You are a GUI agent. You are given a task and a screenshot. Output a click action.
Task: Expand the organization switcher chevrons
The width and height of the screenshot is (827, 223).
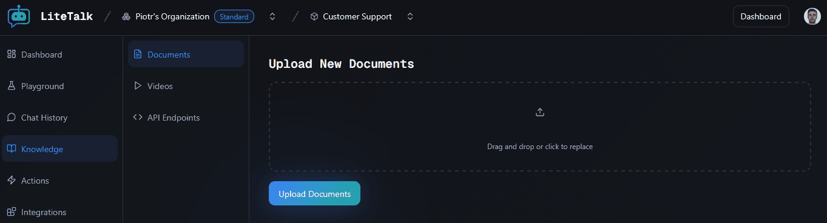pyautogui.click(x=272, y=17)
